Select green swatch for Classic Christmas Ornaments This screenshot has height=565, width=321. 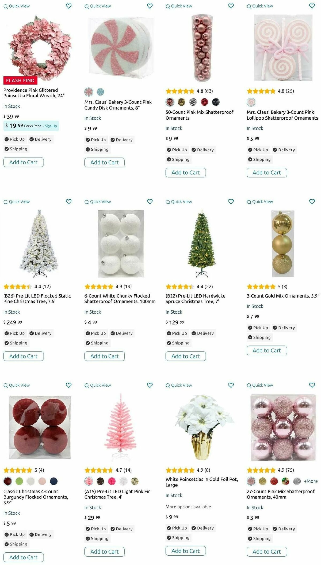(19, 481)
